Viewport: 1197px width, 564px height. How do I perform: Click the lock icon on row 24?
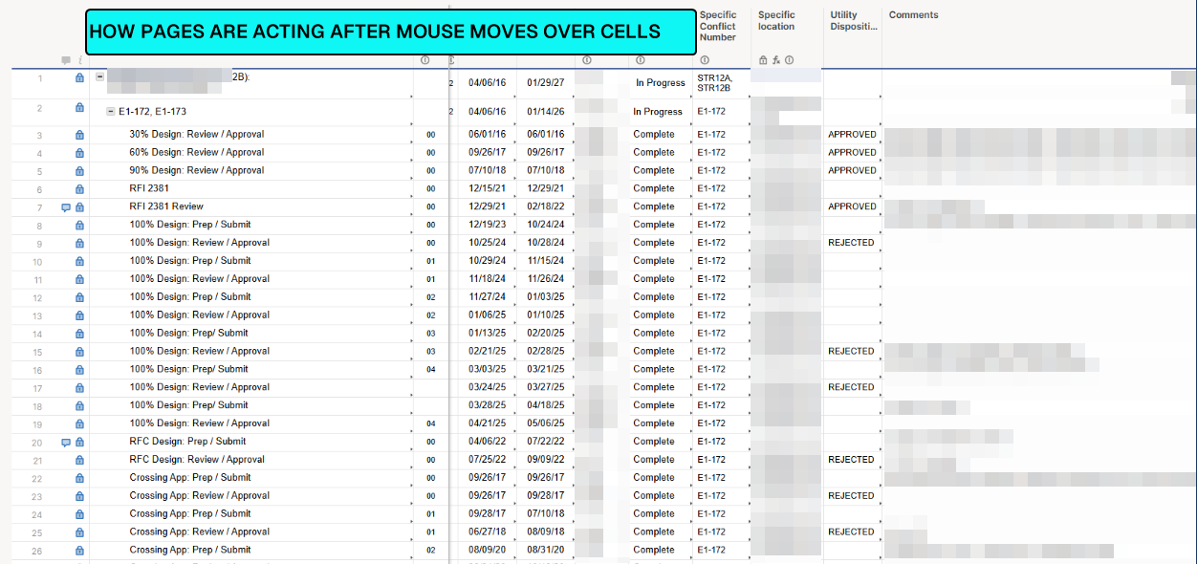pos(79,514)
